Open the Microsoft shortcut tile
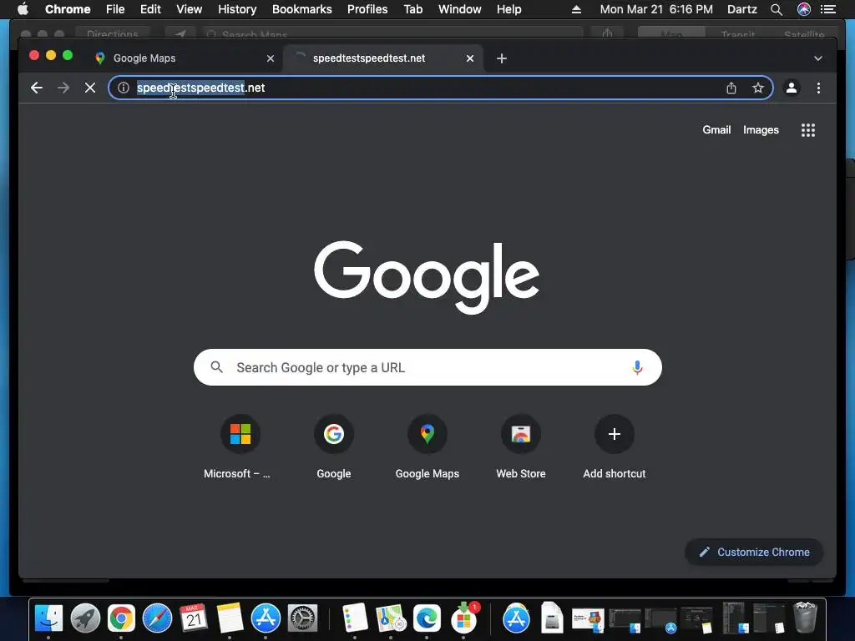This screenshot has height=641, width=855. [x=240, y=434]
